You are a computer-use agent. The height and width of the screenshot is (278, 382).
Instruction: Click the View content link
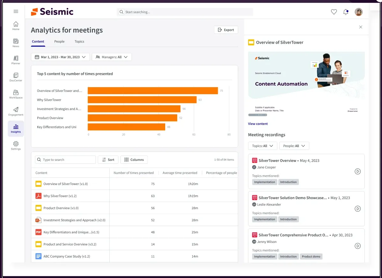[x=258, y=124]
